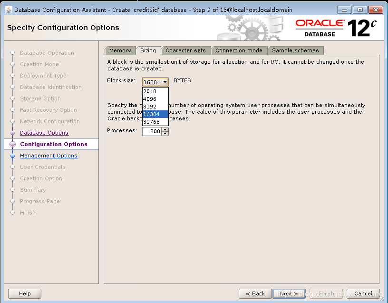Select the Sizing tab
Image resolution: width=388 pixels, height=303 pixels.
tap(148, 50)
